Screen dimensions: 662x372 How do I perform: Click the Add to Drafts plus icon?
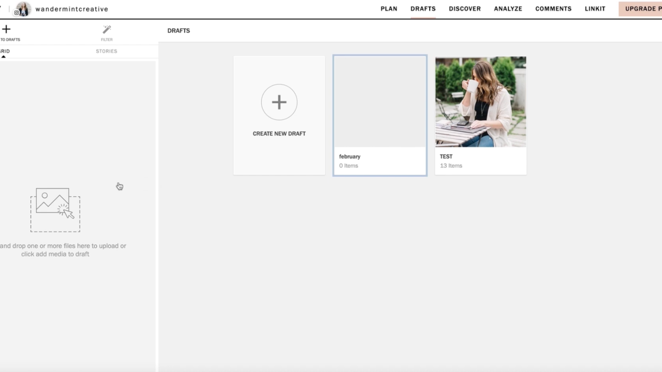tap(6, 29)
